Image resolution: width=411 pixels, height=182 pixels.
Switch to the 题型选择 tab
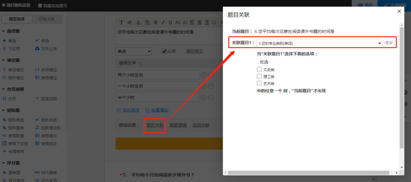coord(17,19)
